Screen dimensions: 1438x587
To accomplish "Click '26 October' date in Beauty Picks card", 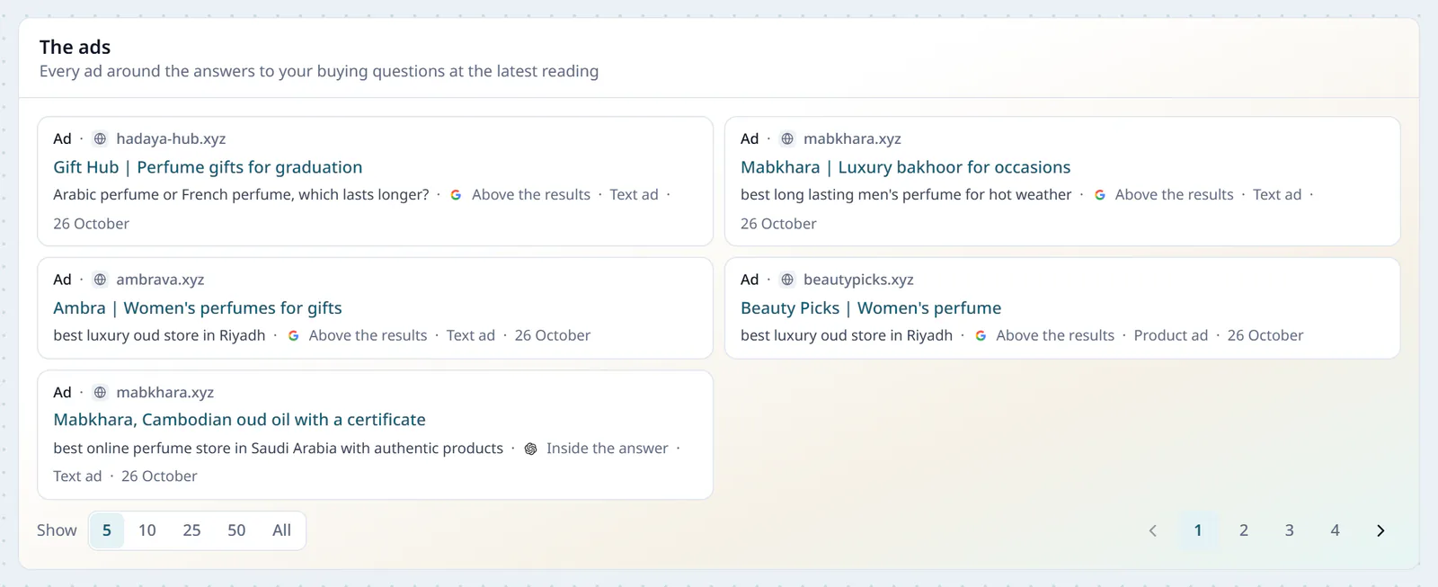I will click(1265, 335).
